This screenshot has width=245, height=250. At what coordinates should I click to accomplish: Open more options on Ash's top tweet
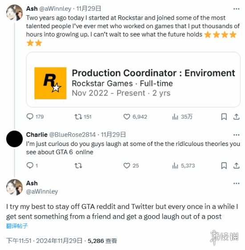pos(237,9)
